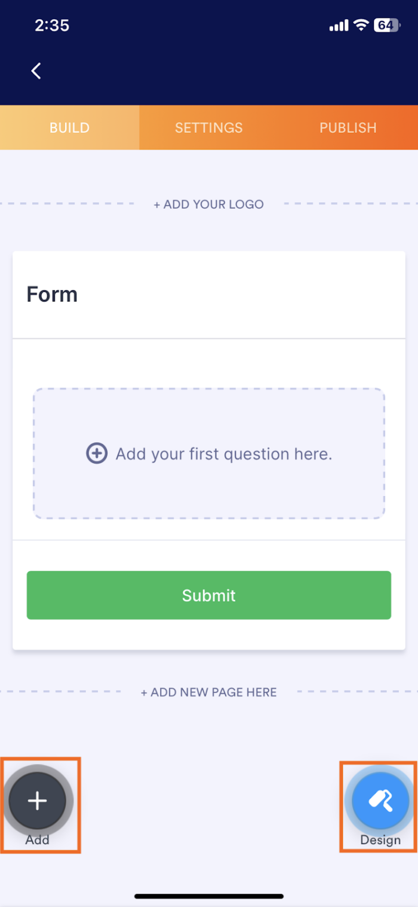Click the "+ ADD YOUR LOGO" link

pyautogui.click(x=208, y=204)
